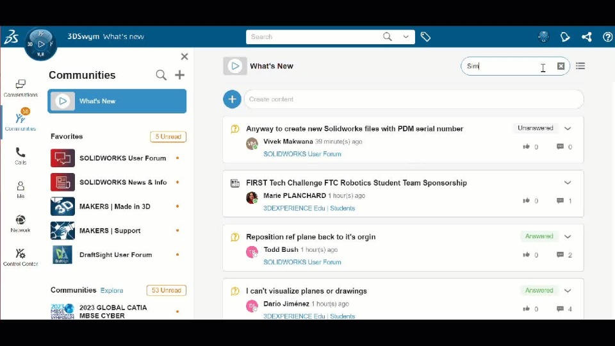Open FIRST Tech Challenge FTC Robotics post
Viewport: 615px width, 346px height.
[x=356, y=183]
